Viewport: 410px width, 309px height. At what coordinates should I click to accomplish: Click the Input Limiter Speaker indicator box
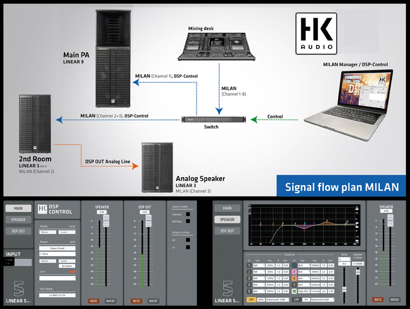188,214
